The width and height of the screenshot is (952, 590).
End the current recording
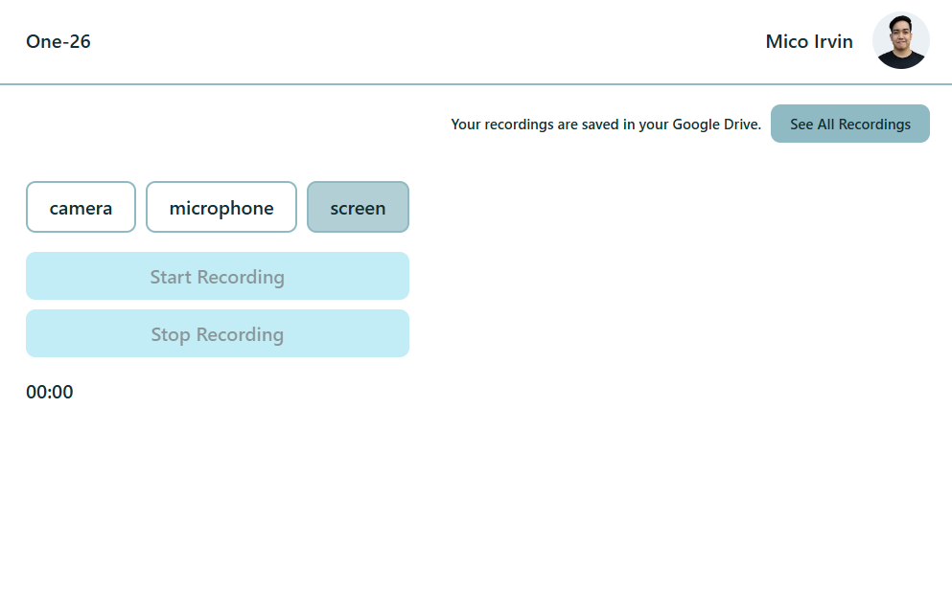217,334
